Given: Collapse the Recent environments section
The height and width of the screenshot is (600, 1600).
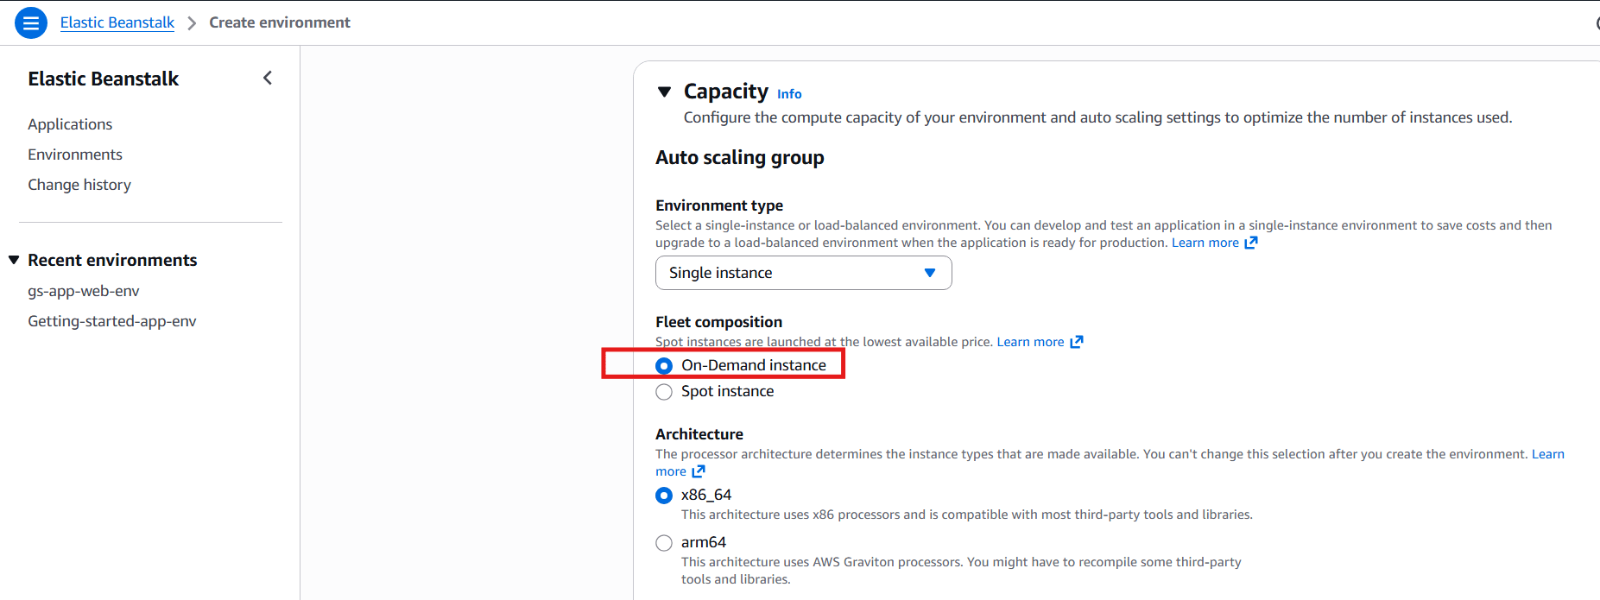Looking at the screenshot, I should click(14, 260).
